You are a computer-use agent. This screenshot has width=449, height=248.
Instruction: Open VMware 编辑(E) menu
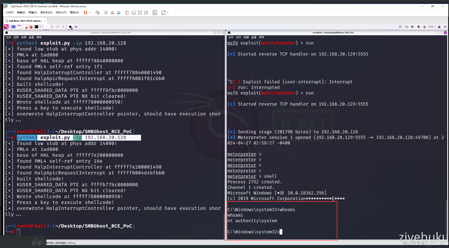point(21,13)
